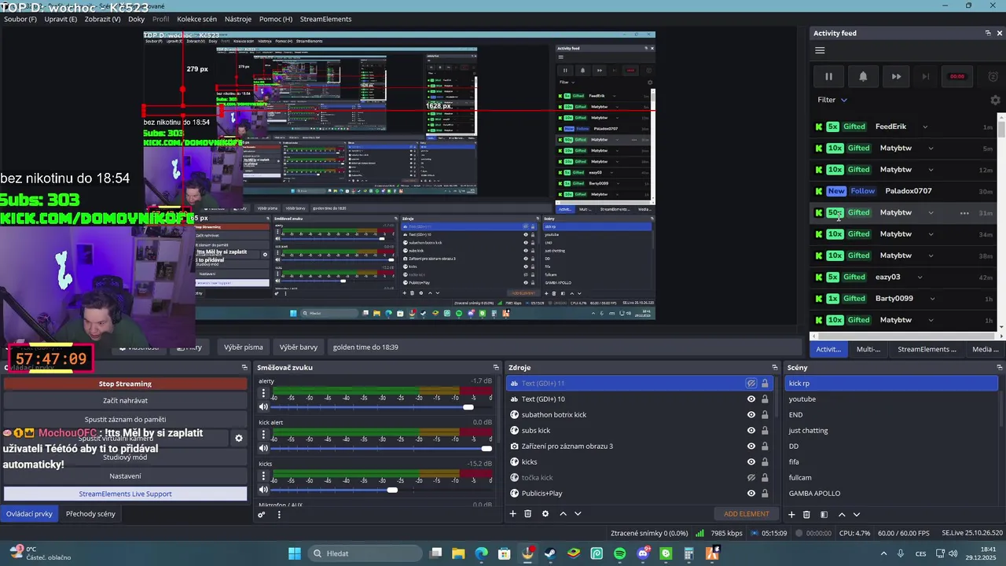Image resolution: width=1006 pixels, height=566 pixels.
Task: Open the options dots for the kicks audio channel
Action: (263, 475)
